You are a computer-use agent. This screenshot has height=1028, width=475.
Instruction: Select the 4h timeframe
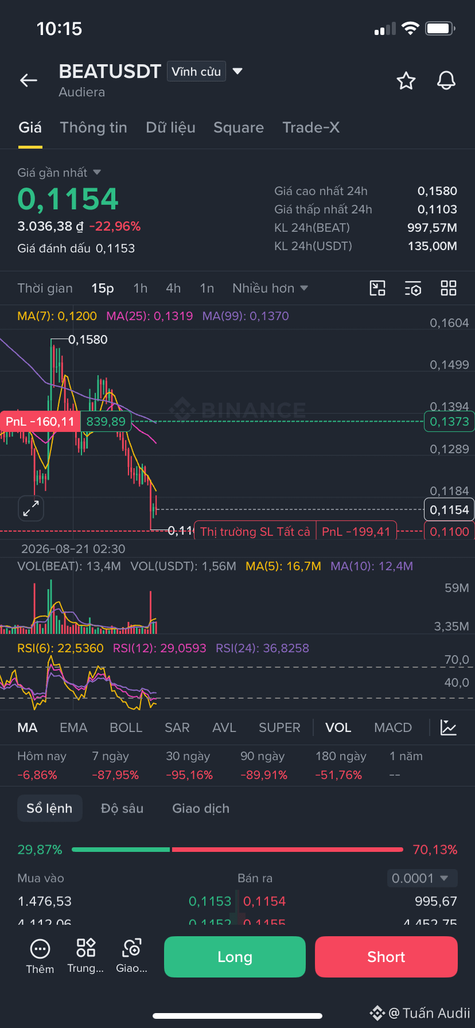click(173, 288)
